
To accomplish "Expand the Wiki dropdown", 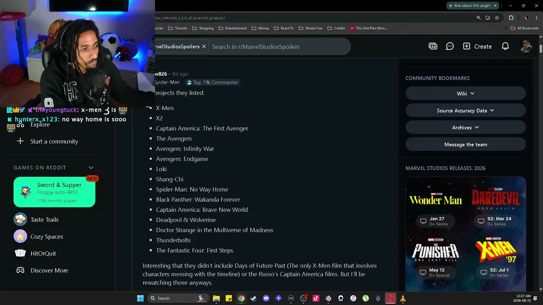I will [x=465, y=94].
